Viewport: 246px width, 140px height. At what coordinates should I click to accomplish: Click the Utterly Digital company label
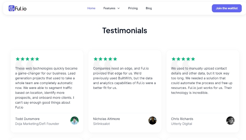[x=181, y=124]
